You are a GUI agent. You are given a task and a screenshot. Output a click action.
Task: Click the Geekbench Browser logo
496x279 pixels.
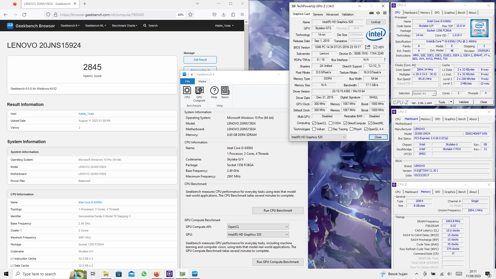31,26
